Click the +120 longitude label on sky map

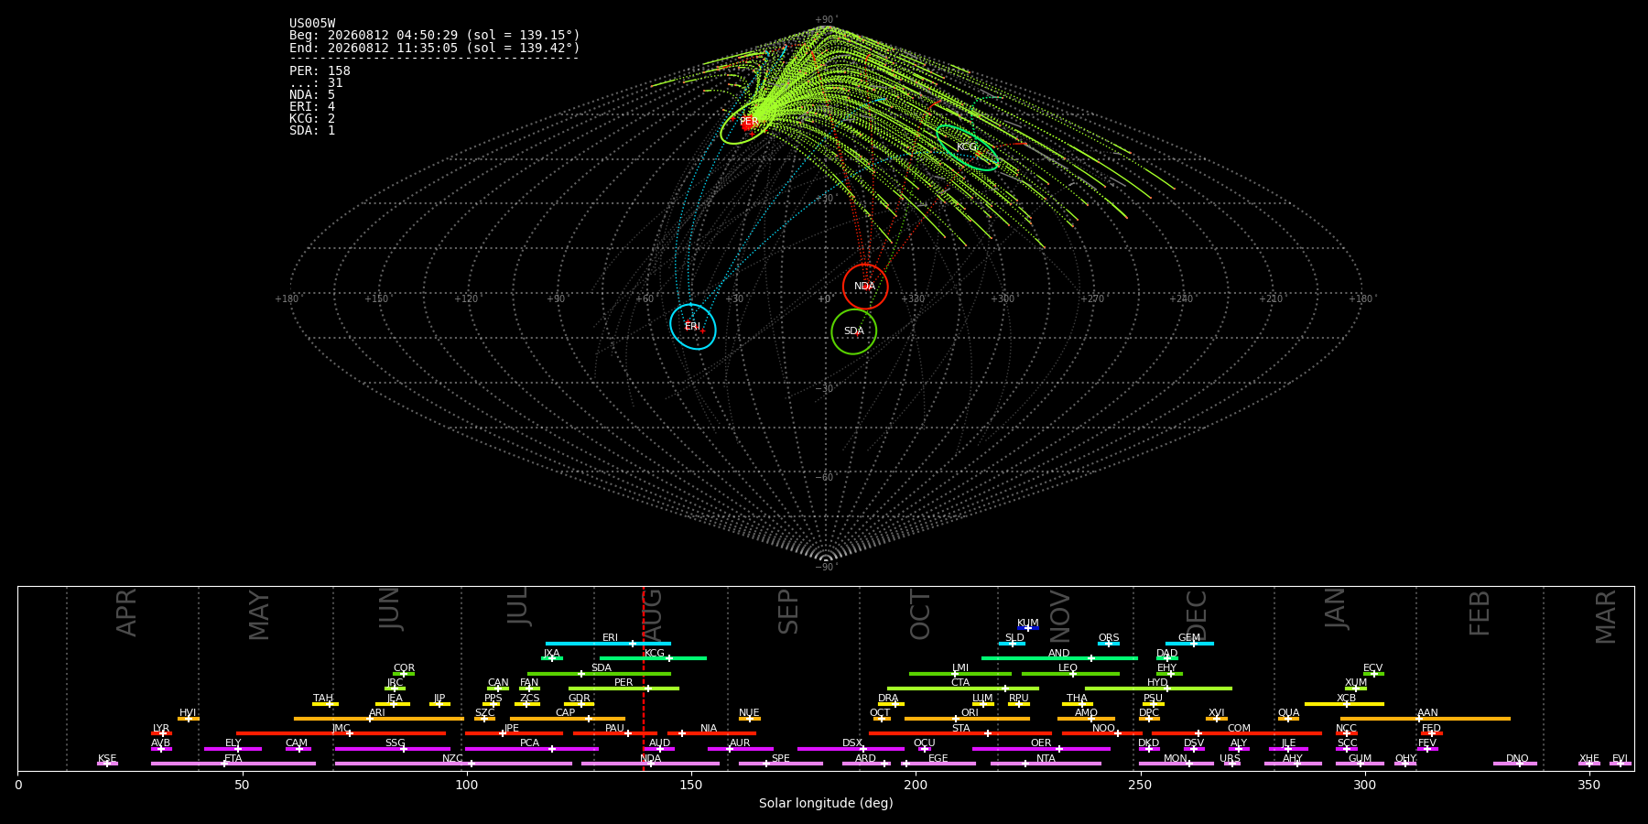[x=466, y=298]
